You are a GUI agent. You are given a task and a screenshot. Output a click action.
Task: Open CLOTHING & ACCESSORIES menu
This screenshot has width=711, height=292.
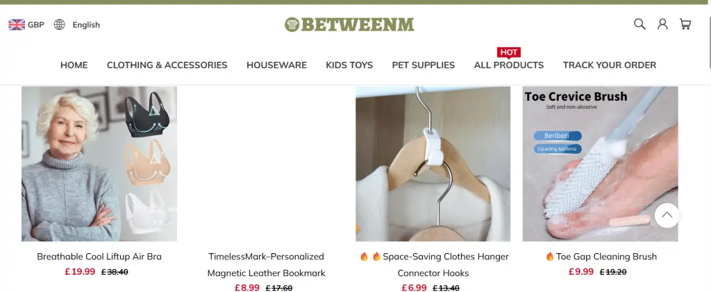(167, 65)
